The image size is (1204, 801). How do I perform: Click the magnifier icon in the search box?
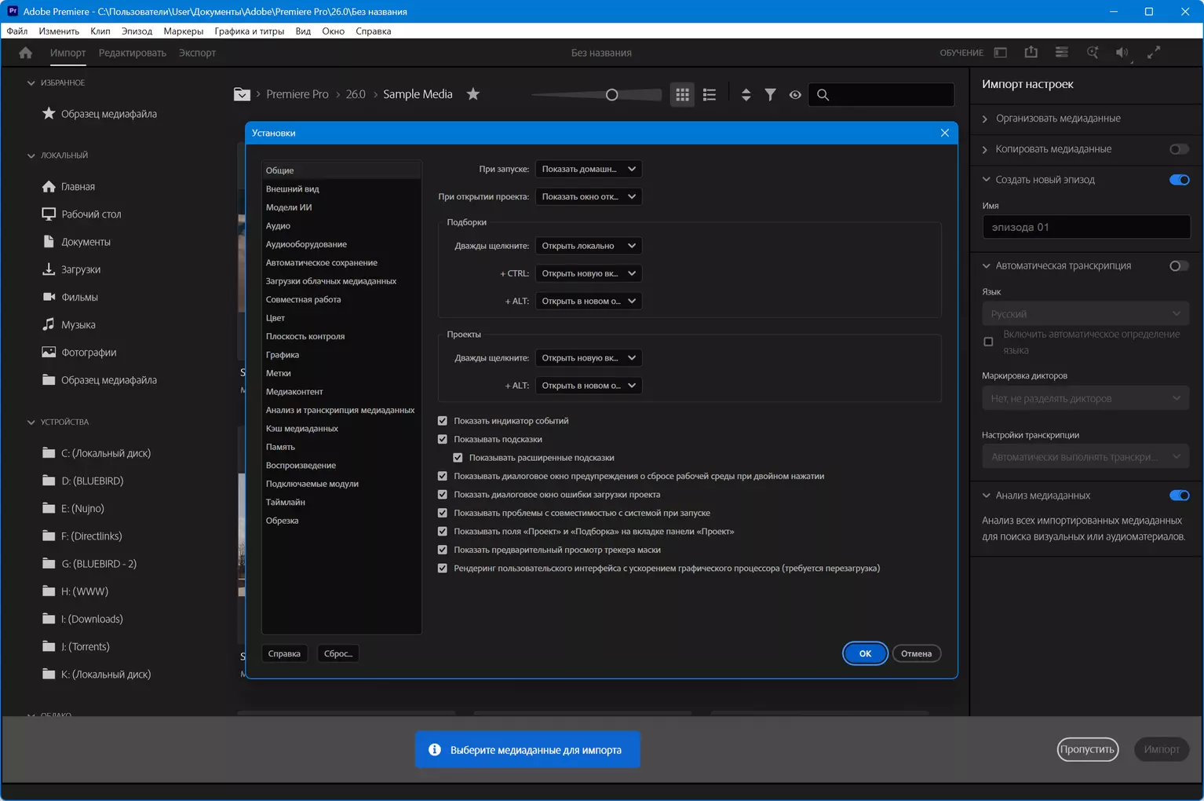tap(823, 95)
